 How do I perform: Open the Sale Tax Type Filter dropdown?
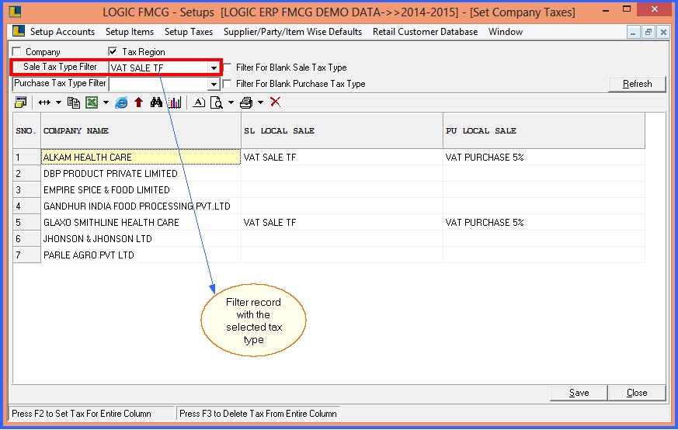click(x=214, y=68)
